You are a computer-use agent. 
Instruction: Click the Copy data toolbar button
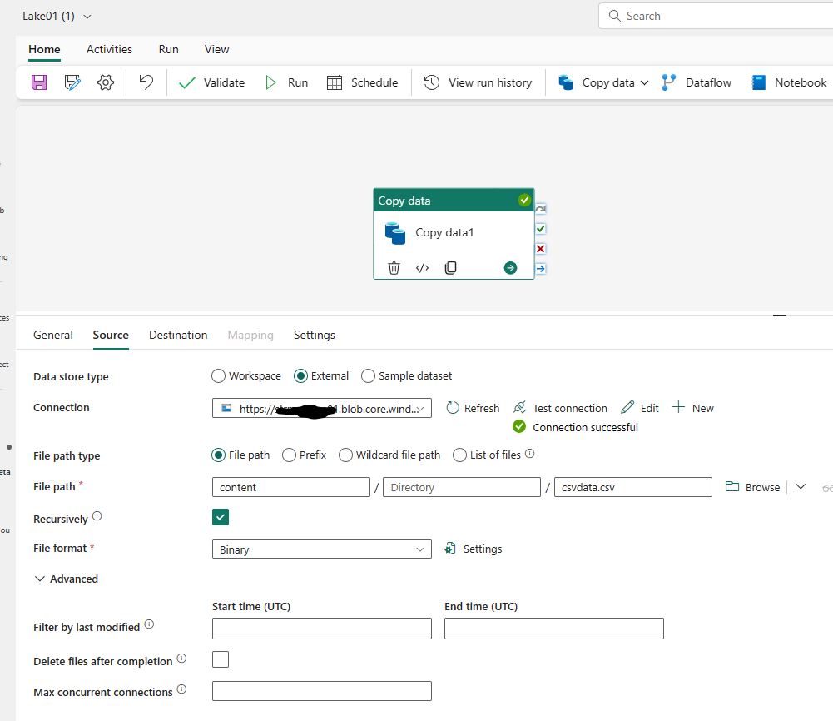point(597,82)
